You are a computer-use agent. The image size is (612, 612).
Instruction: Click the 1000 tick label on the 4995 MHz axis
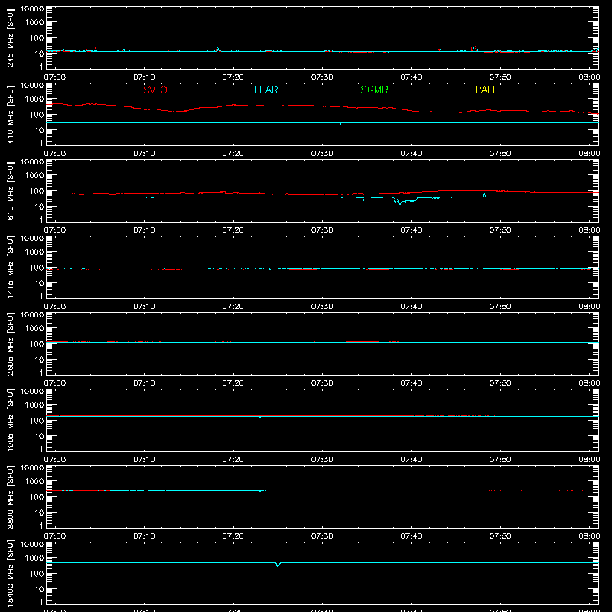[34, 405]
